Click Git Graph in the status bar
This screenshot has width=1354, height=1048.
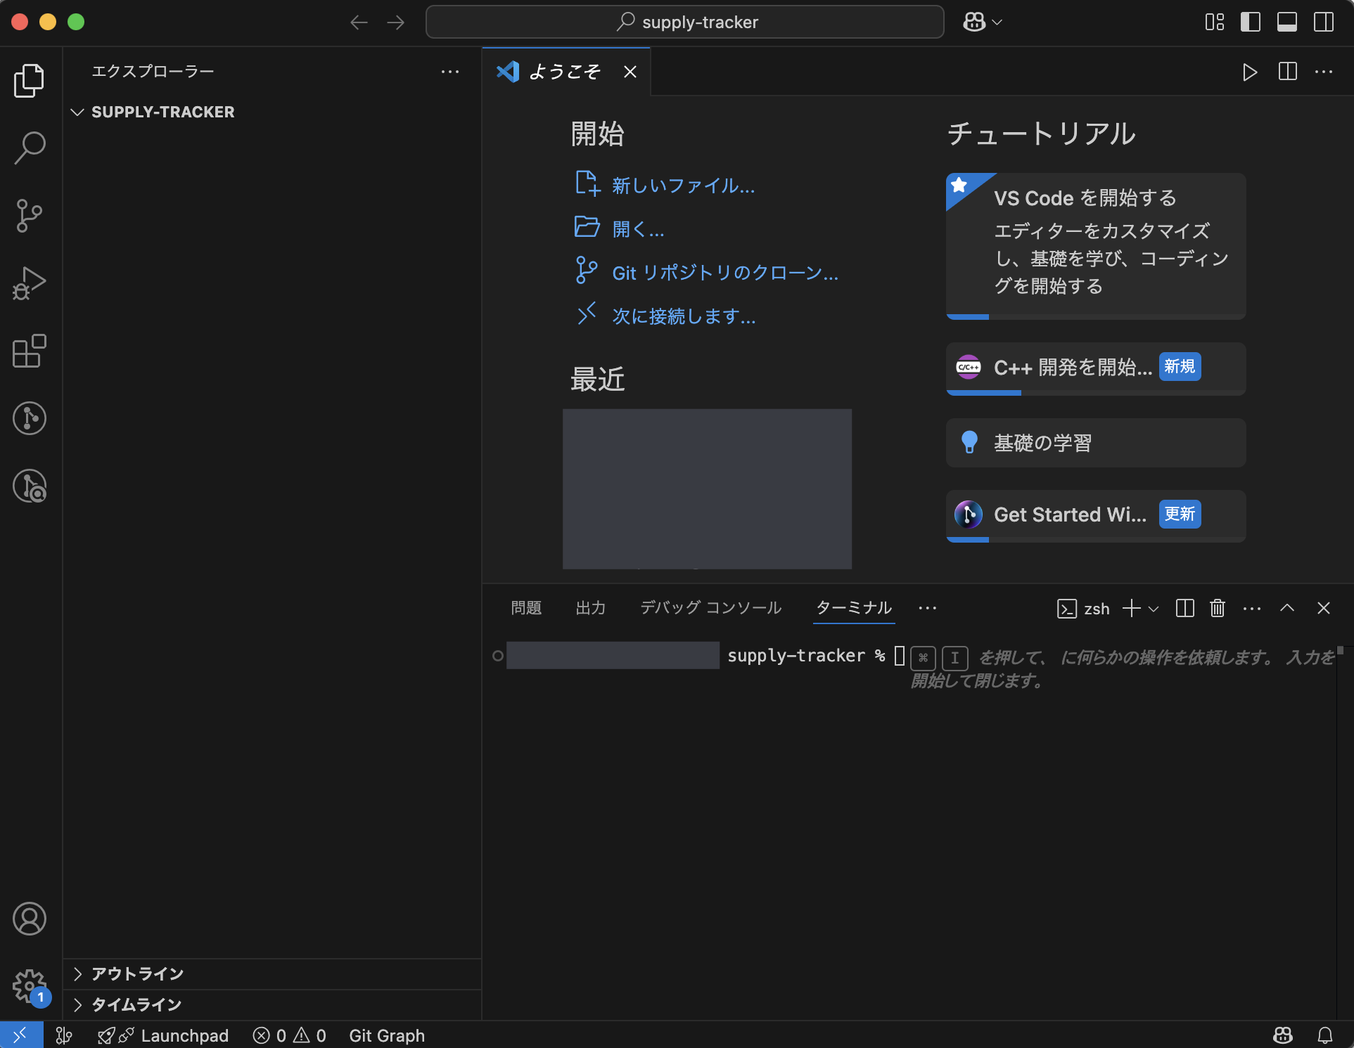pyautogui.click(x=386, y=1035)
